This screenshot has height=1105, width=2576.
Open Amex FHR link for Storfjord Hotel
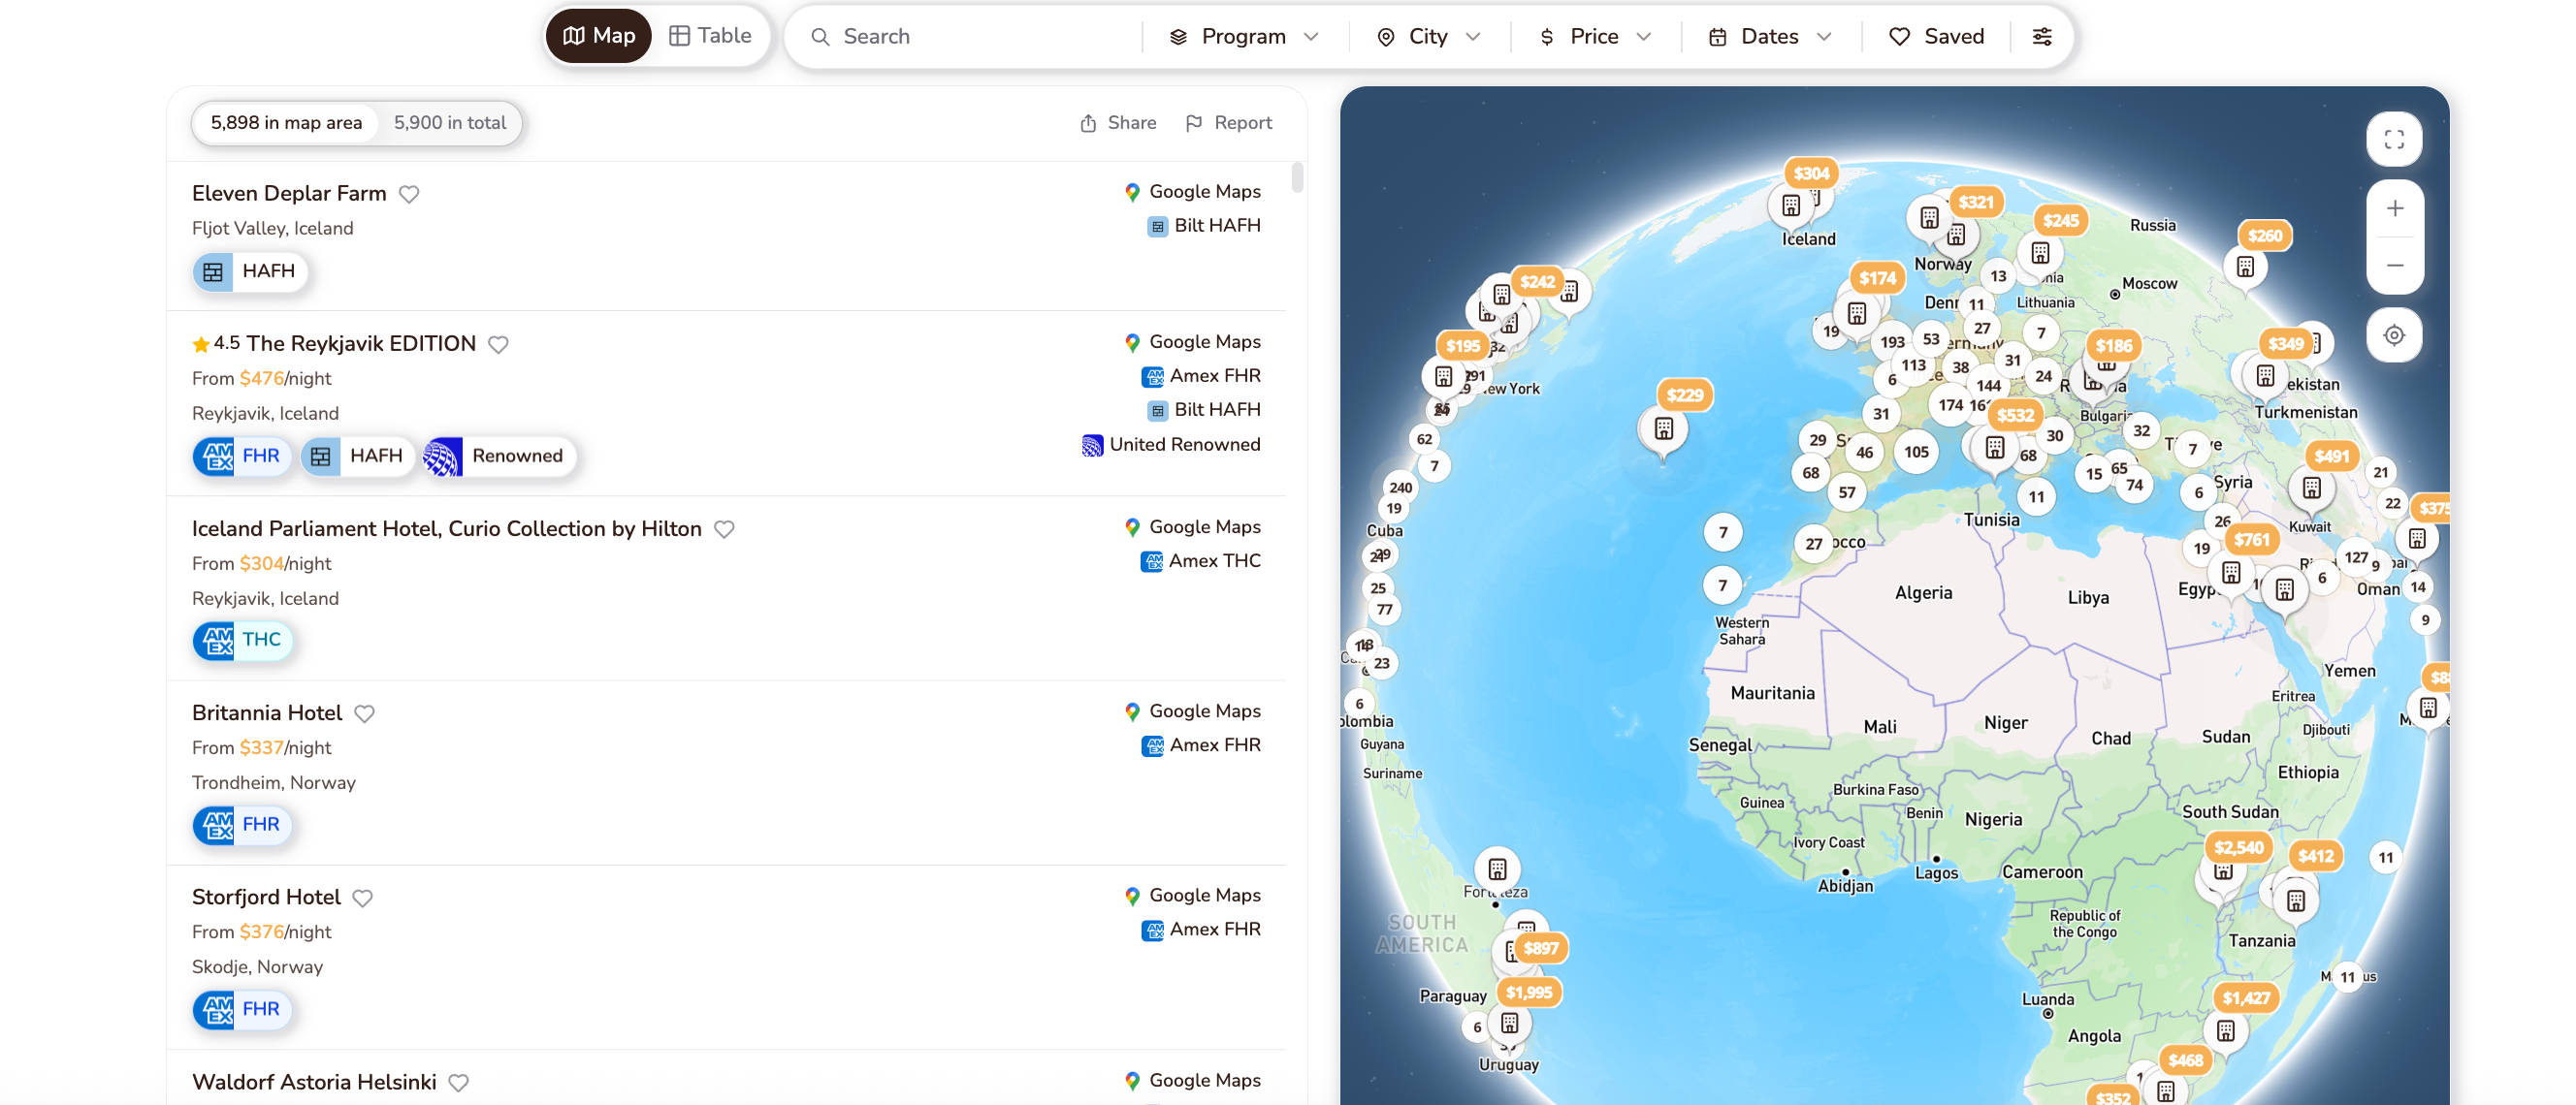pos(1201,930)
